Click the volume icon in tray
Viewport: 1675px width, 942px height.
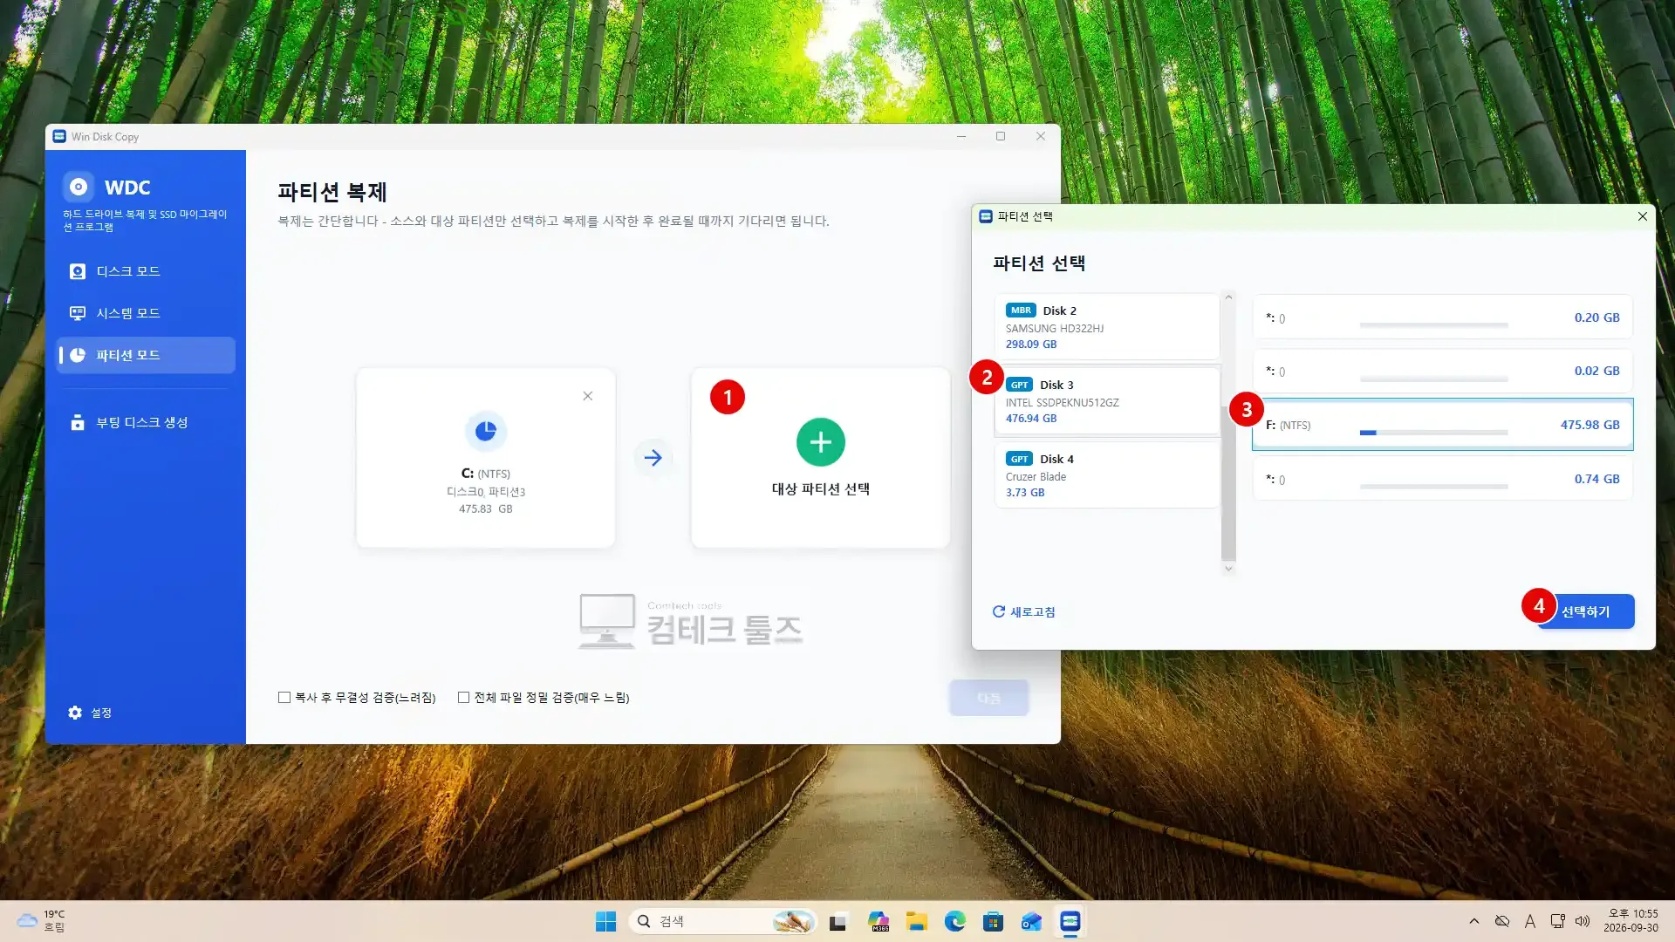click(x=1583, y=921)
